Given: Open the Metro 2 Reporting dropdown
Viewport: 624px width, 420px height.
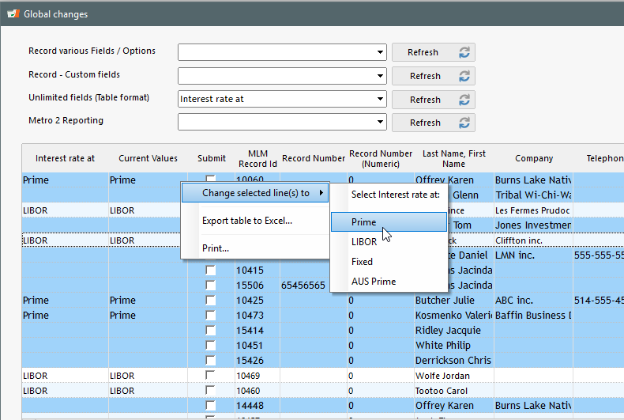Looking at the screenshot, I should pyautogui.click(x=380, y=122).
